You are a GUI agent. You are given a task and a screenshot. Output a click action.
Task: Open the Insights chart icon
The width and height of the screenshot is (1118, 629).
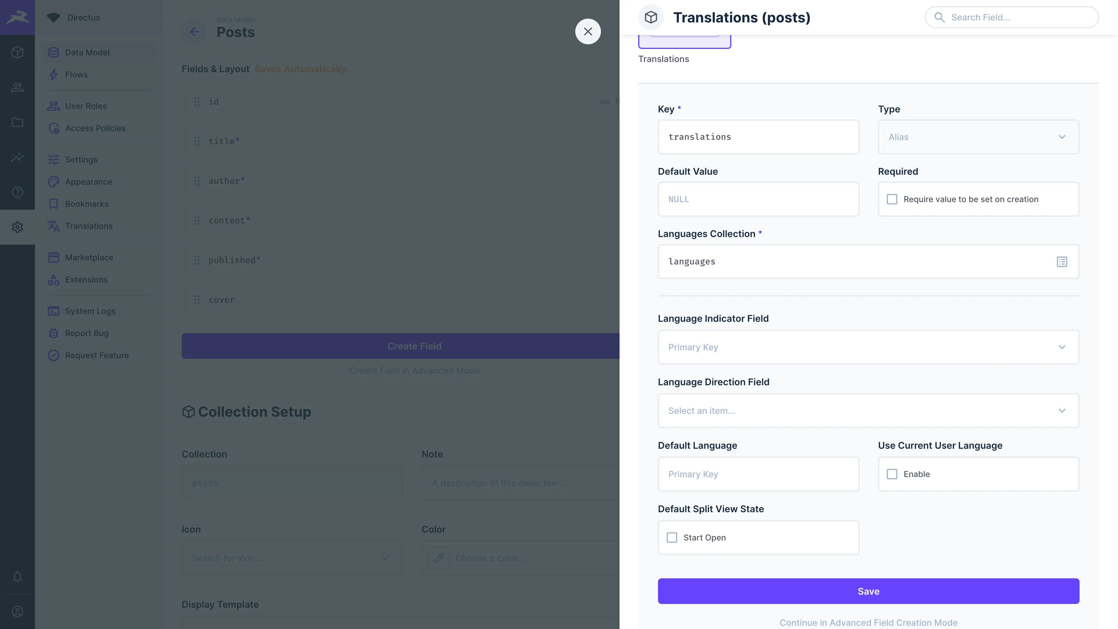tap(17, 157)
